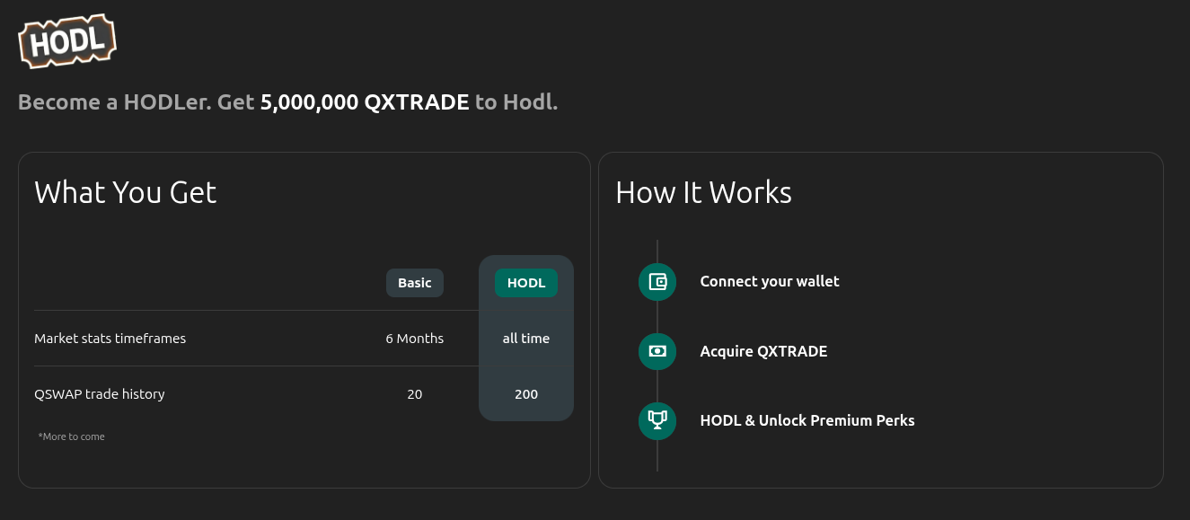Viewport: 1190px width, 520px height.
Task: Click the How It Works heading
Action: [x=703, y=192]
